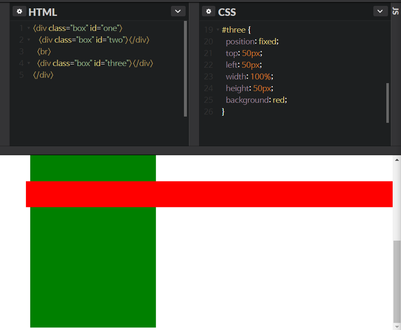
Task: Click the preview scrollbar down arrow
Action: tap(397, 327)
